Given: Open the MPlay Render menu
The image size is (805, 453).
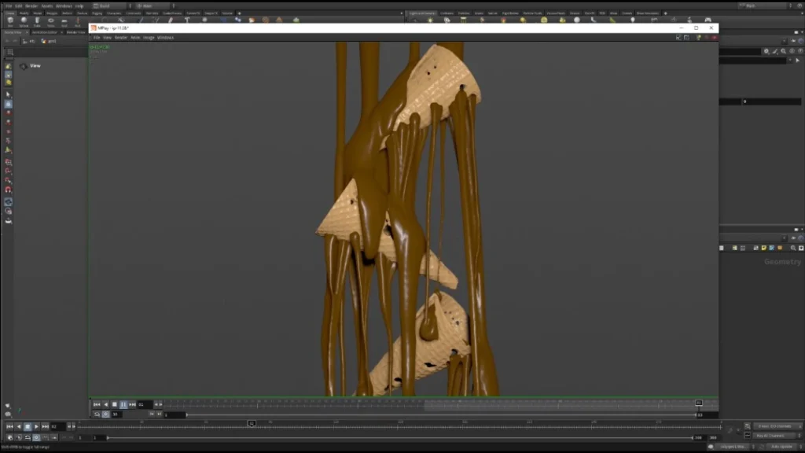Looking at the screenshot, I should [x=120, y=38].
